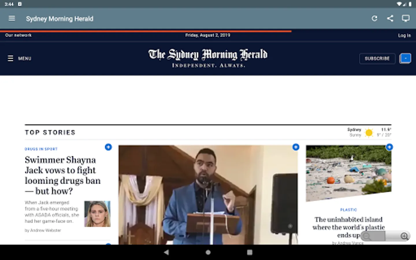The height and width of the screenshot is (260, 416).
Task: Open Sydney sunny weather widget
Action: coord(369,132)
